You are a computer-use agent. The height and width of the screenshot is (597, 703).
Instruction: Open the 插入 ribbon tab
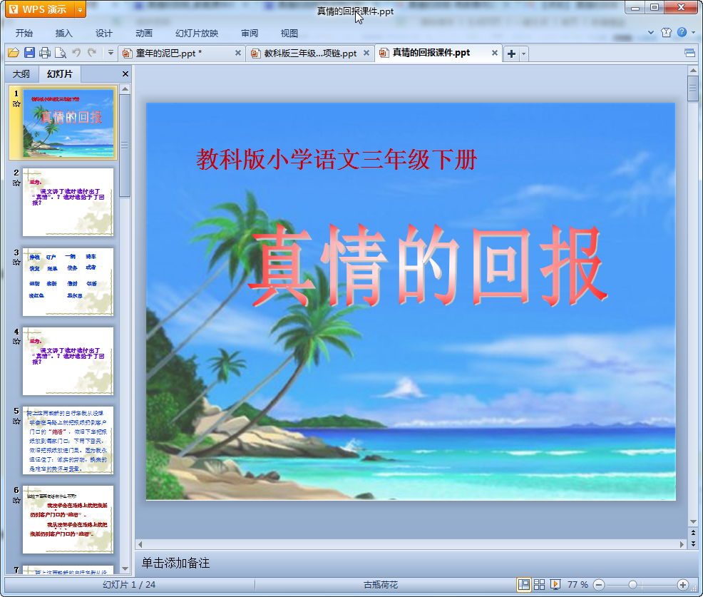click(x=63, y=34)
